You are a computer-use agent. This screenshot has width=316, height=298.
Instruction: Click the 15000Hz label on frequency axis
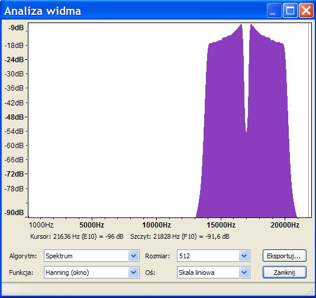click(x=221, y=225)
